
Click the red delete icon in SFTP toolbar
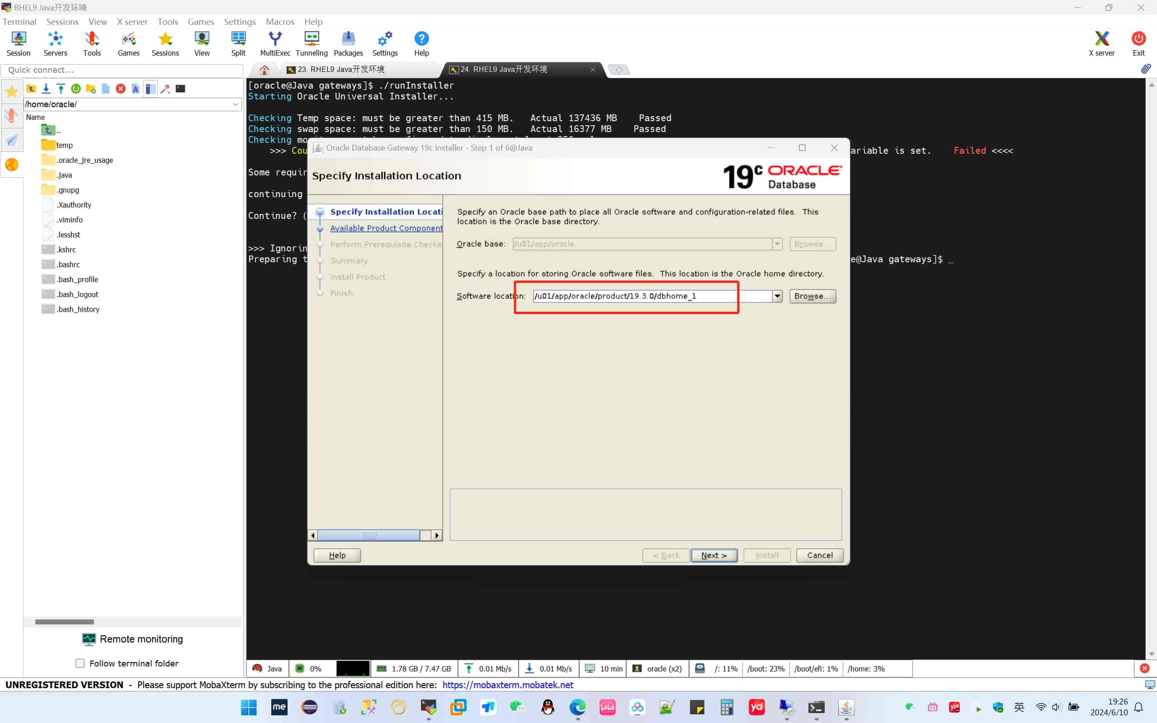(x=120, y=89)
